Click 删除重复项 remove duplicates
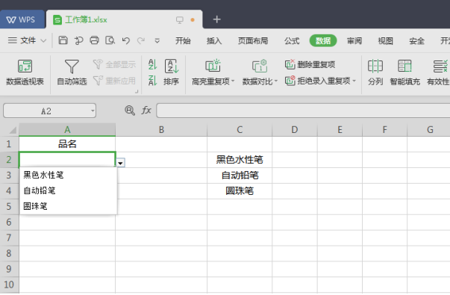450x295 pixels. [x=310, y=64]
